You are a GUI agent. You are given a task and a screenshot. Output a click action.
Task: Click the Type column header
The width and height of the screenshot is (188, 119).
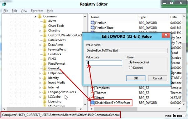click(x=153, y=17)
